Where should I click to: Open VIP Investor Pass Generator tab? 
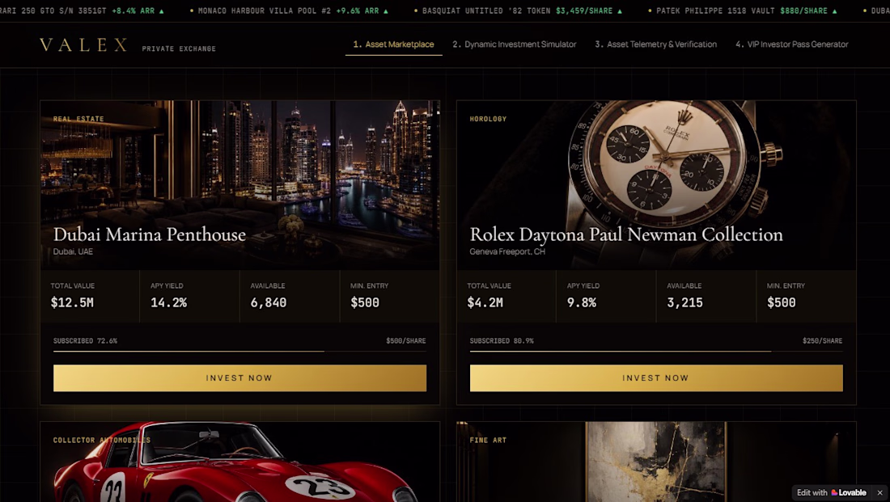pyautogui.click(x=792, y=44)
